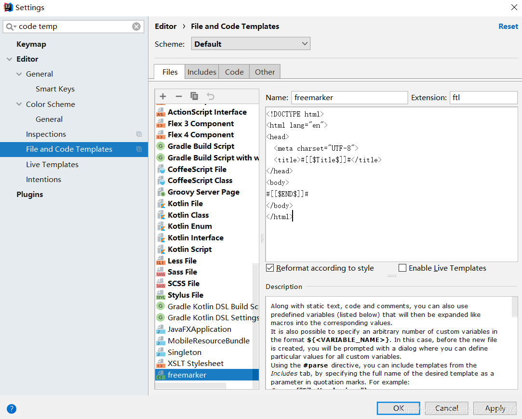Screen dimensions: 522x419
Task: Collapse the General node under Editor
Action: point(19,74)
